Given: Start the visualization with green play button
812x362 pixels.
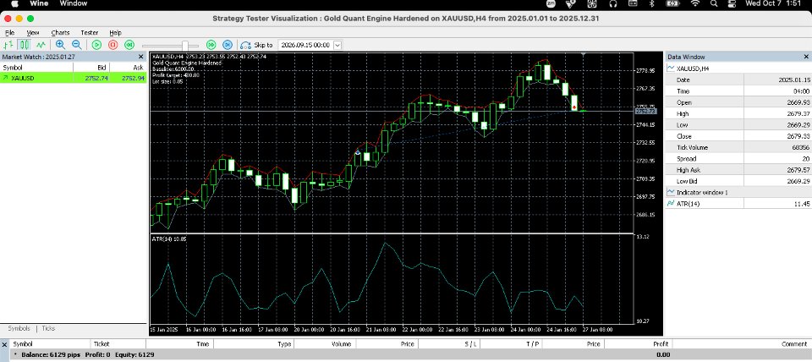Looking at the screenshot, I should pos(96,45).
